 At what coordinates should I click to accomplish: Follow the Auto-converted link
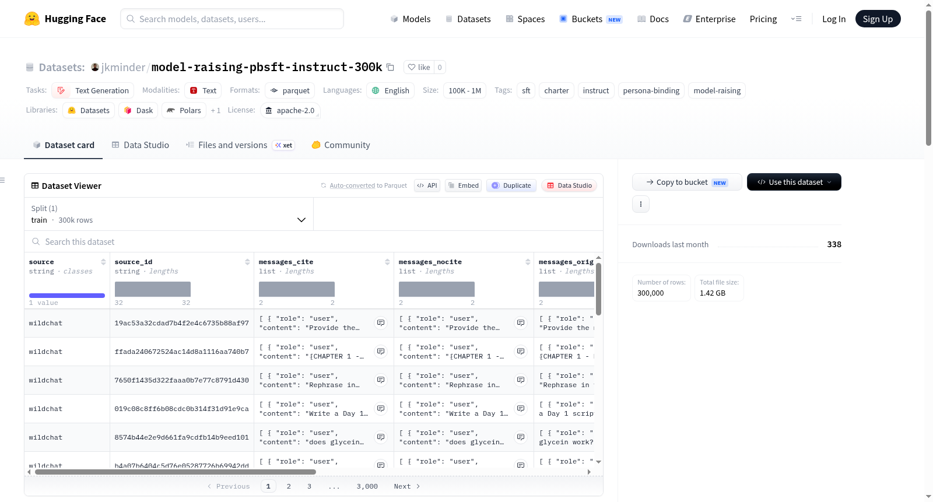(352, 185)
